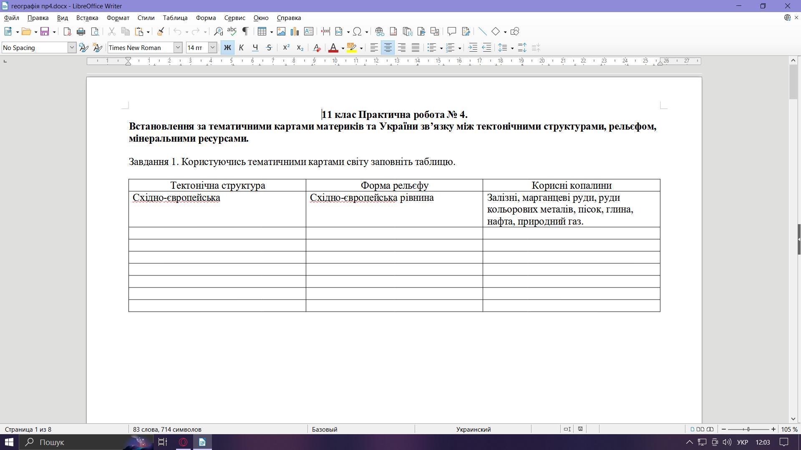Open the Таблица menu
801x450 pixels.
175,18
